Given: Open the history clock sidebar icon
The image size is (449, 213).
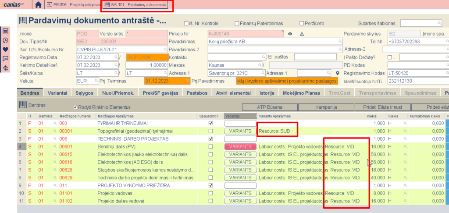Looking at the screenshot, I should pos(5,40).
